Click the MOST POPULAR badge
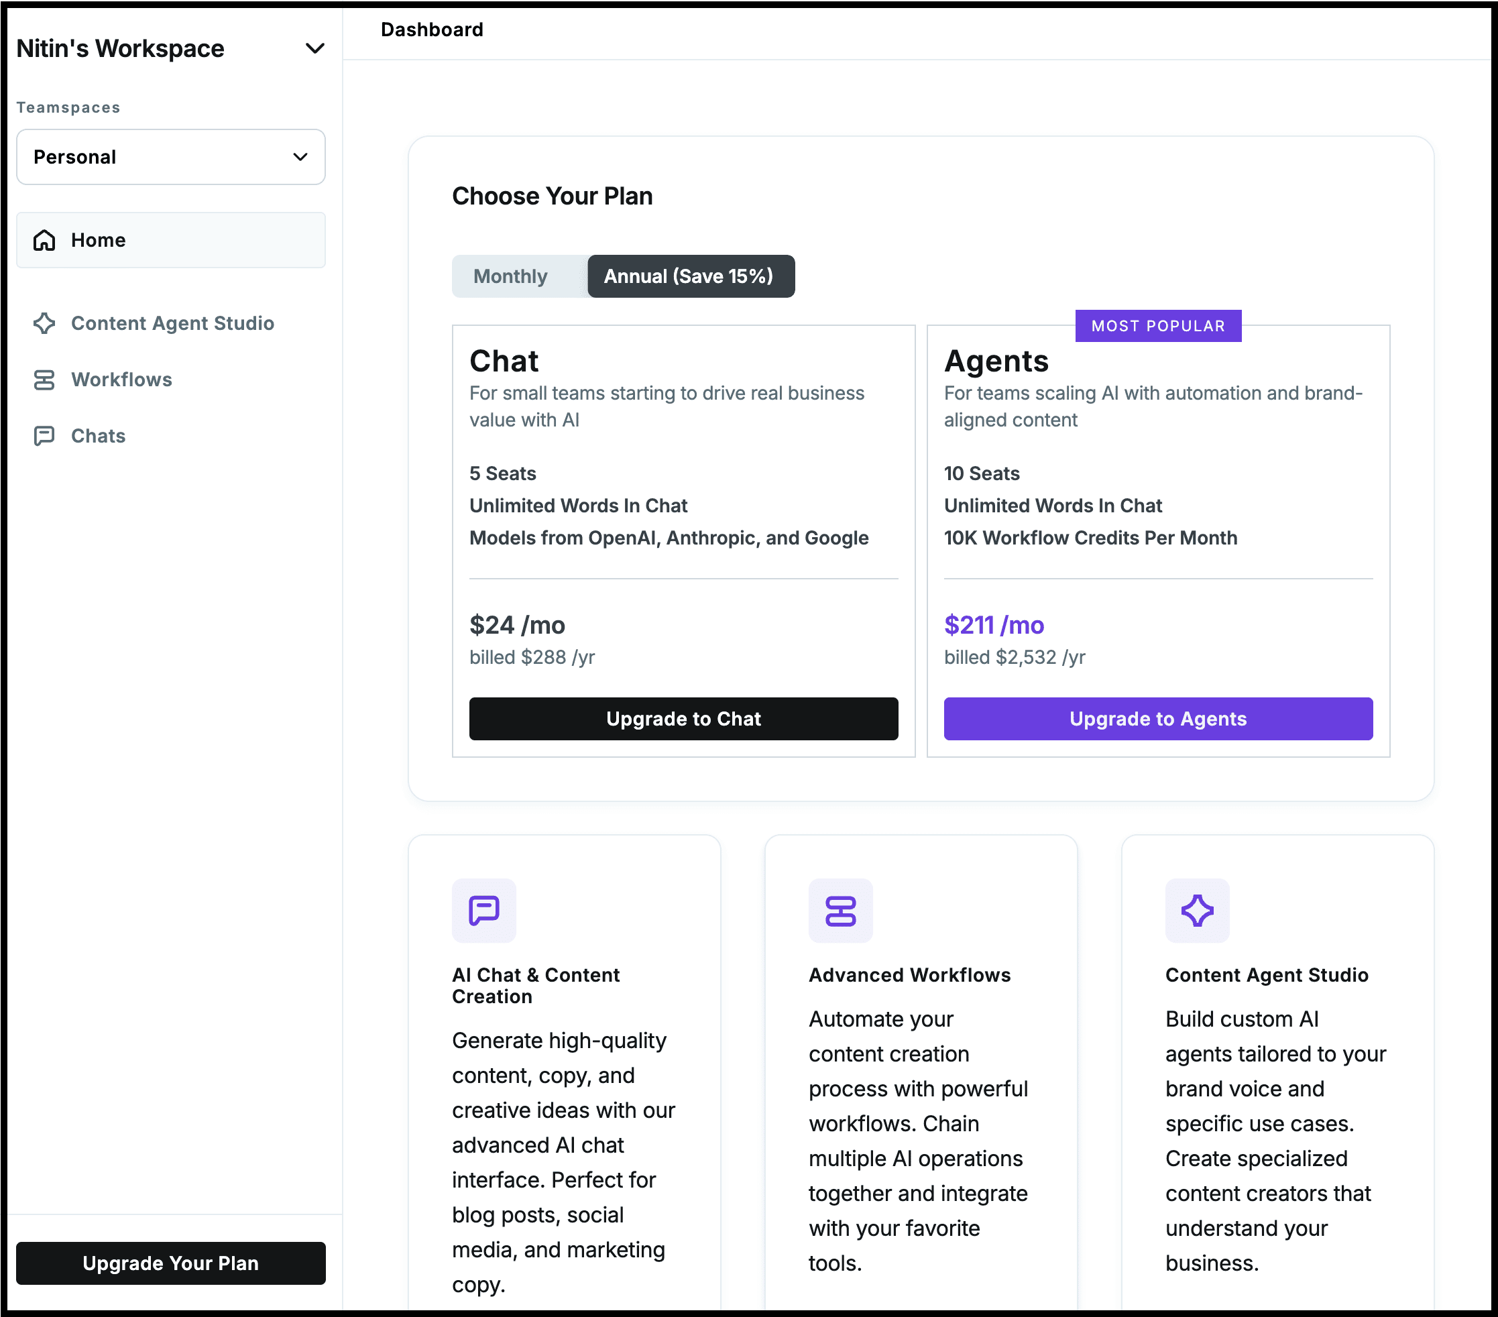1498x1317 pixels. coord(1157,326)
